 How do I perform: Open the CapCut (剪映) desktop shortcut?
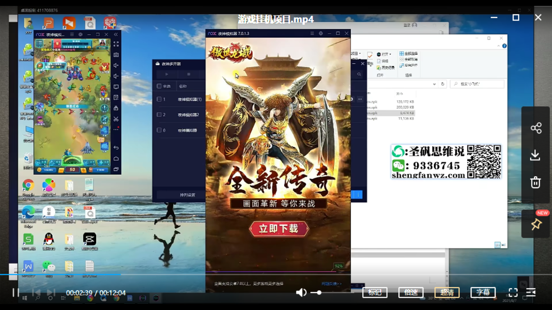tap(90, 241)
